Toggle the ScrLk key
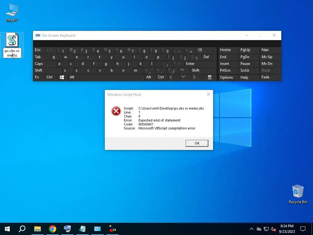The width and height of the screenshot is (313, 235). (x=249, y=70)
